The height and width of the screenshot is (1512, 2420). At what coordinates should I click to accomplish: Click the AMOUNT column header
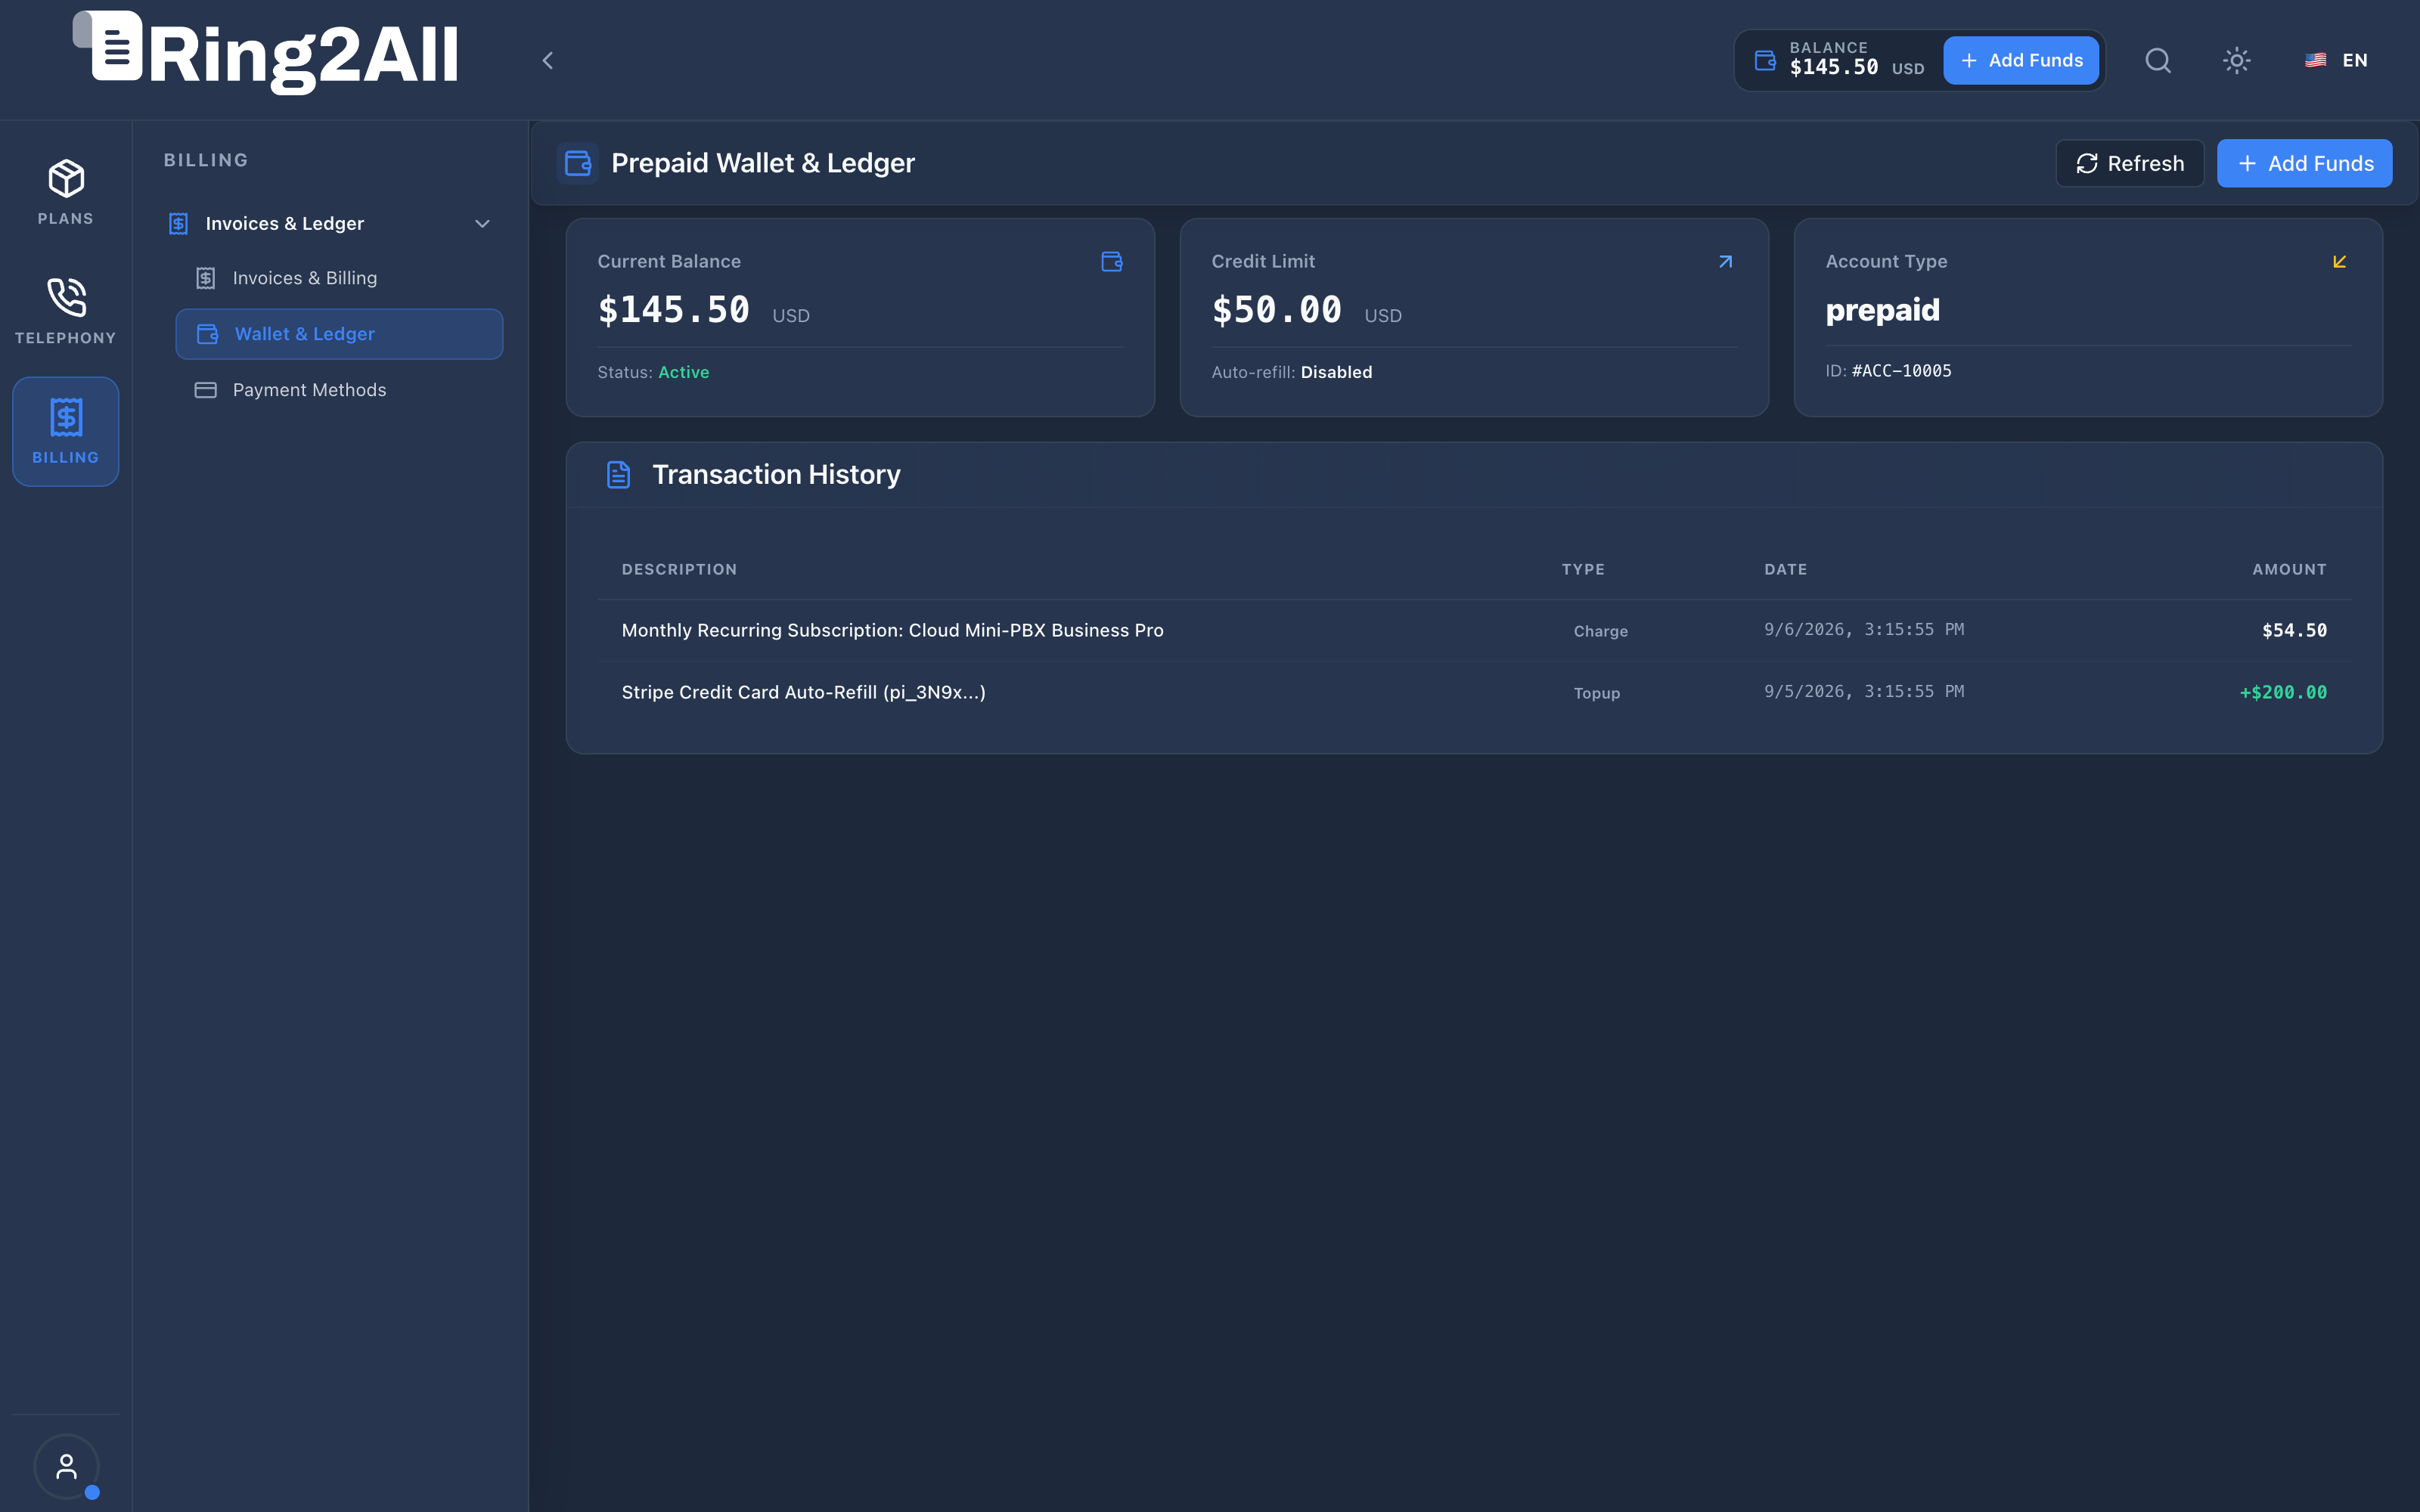[x=2289, y=570]
